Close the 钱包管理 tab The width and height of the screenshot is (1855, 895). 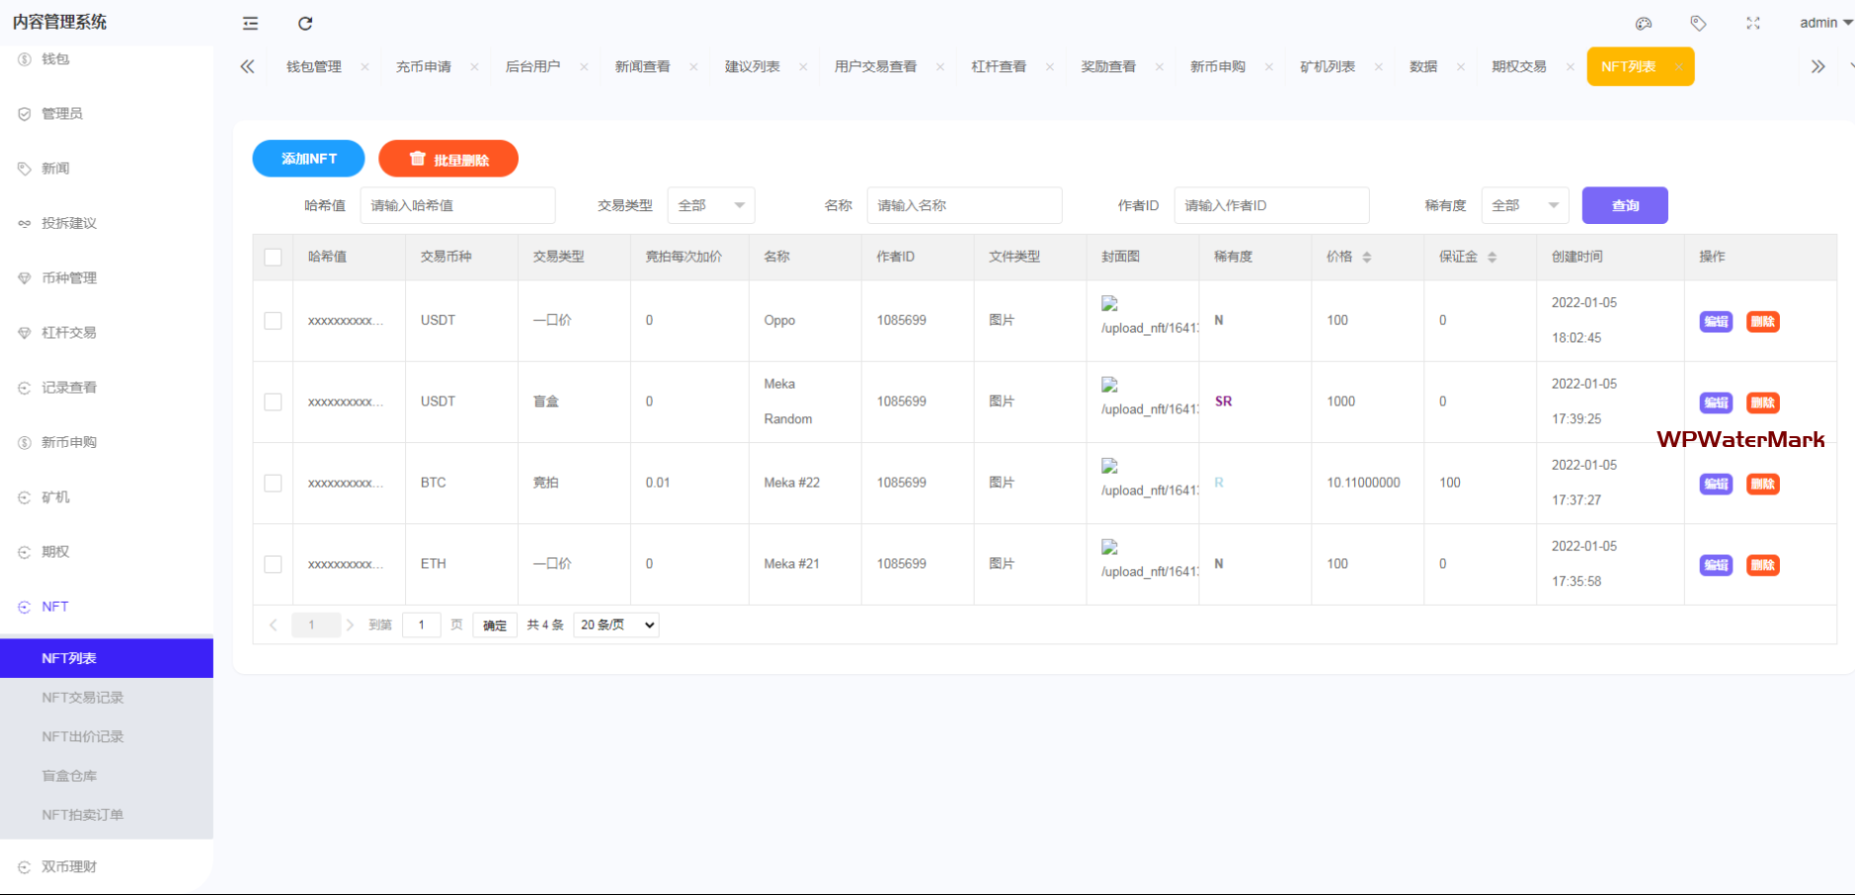click(364, 67)
